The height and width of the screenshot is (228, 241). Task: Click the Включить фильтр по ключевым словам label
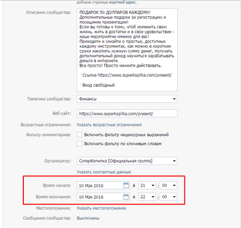coord(123,143)
